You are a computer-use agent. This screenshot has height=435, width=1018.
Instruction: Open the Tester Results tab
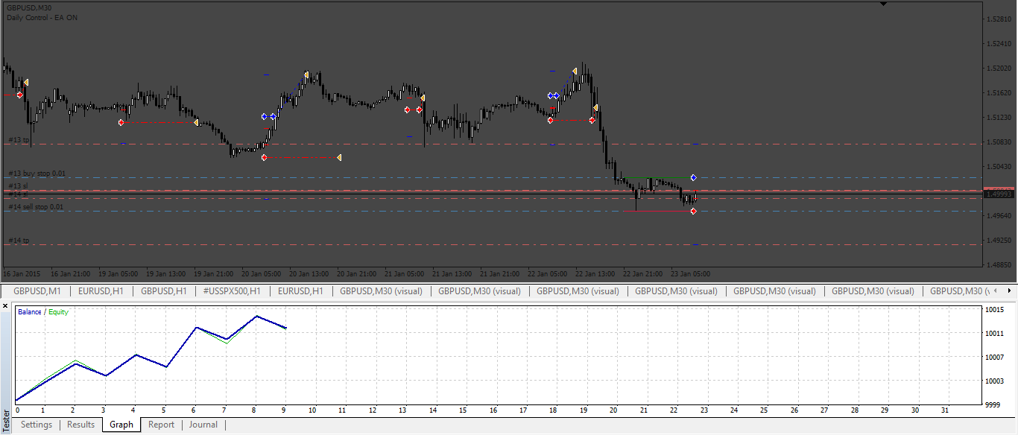pos(80,425)
